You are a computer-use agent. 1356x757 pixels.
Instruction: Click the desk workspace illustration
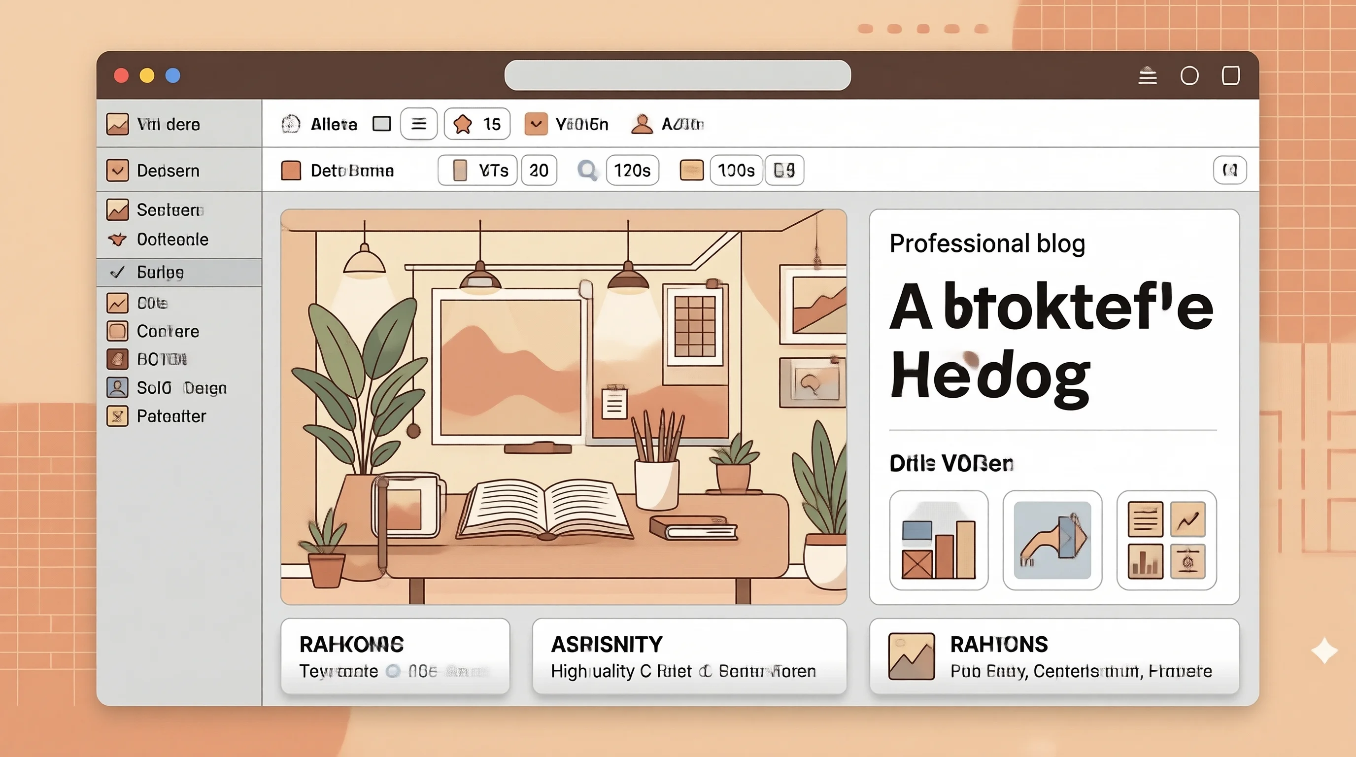pyautogui.click(x=564, y=407)
